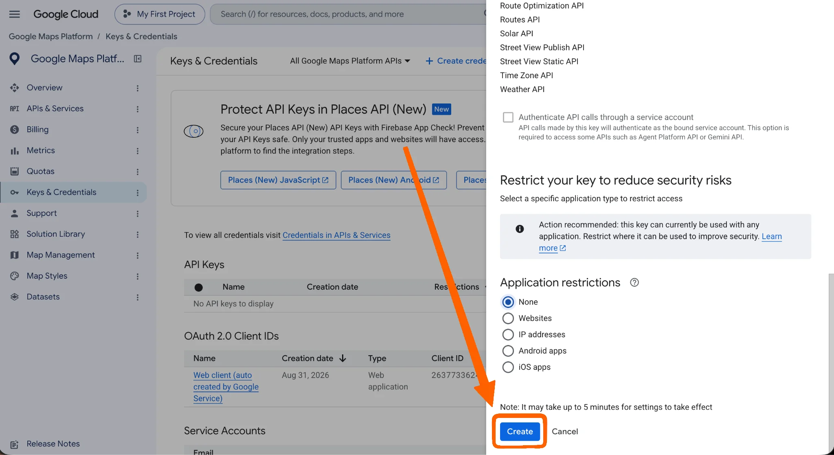Viewport: 834px width, 455px height.
Task: Open three-dot menu next to Datasets
Action: pyautogui.click(x=138, y=297)
